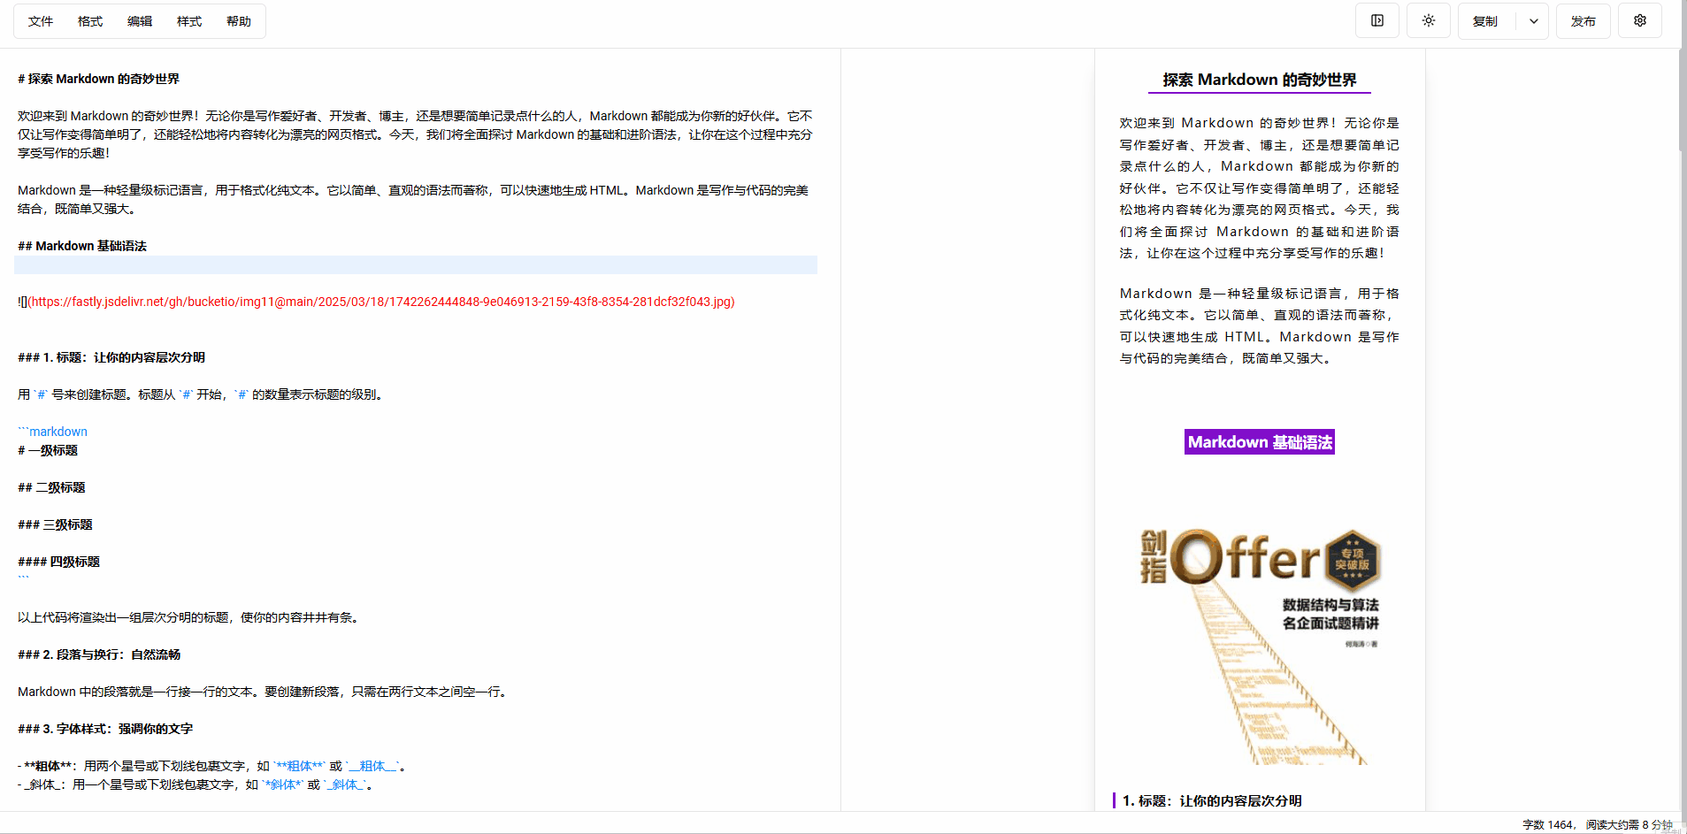Toggle dark mode via the sun toggle
This screenshot has height=834, width=1687.
pos(1428,20)
